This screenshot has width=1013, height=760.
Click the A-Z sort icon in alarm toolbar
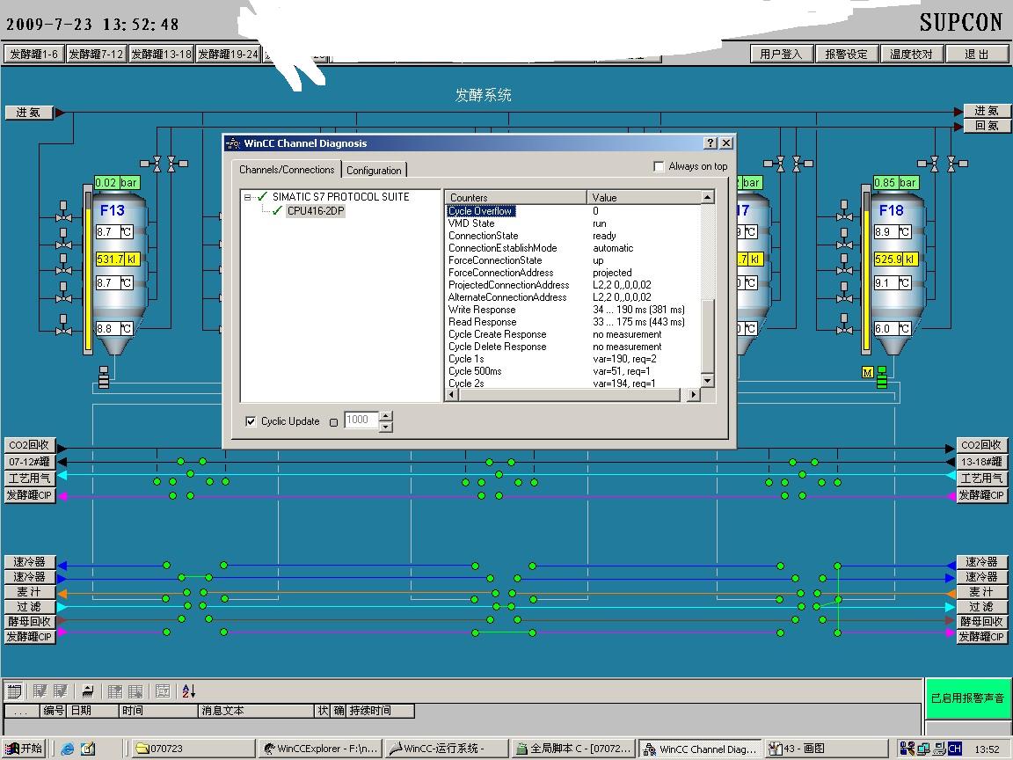pos(188,691)
